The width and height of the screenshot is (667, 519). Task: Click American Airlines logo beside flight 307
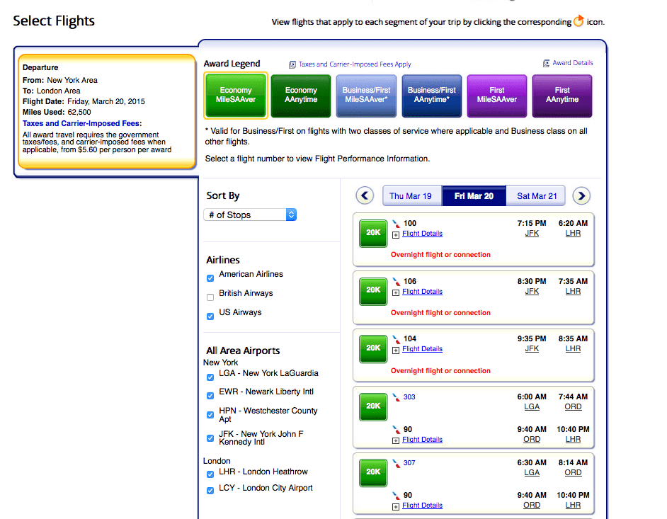[x=396, y=463]
